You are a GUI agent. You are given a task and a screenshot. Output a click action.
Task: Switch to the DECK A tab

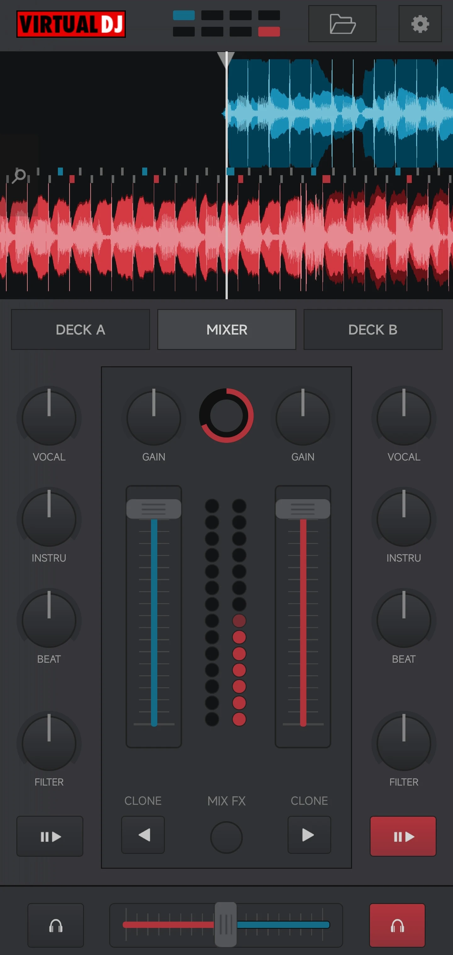coord(81,329)
